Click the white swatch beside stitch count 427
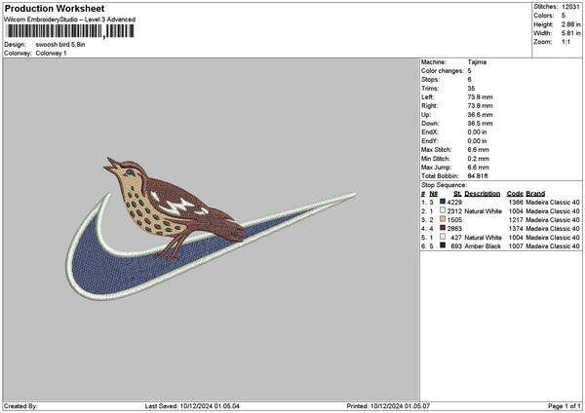Screen dimensions: 585x413 coord(443,237)
